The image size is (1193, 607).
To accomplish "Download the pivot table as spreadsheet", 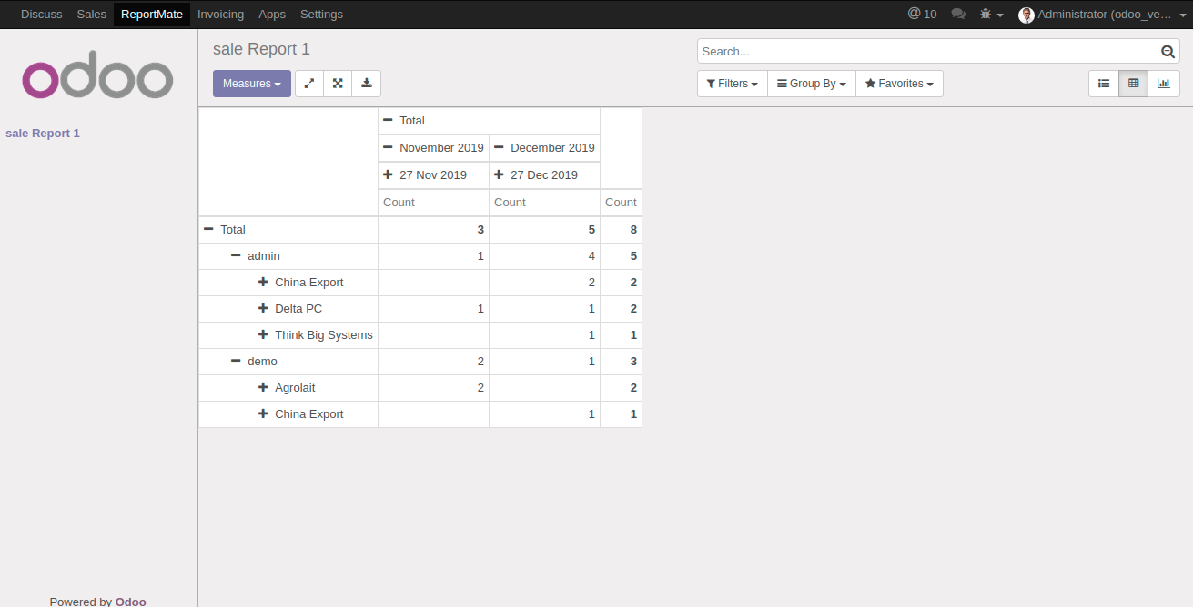I will (x=366, y=84).
